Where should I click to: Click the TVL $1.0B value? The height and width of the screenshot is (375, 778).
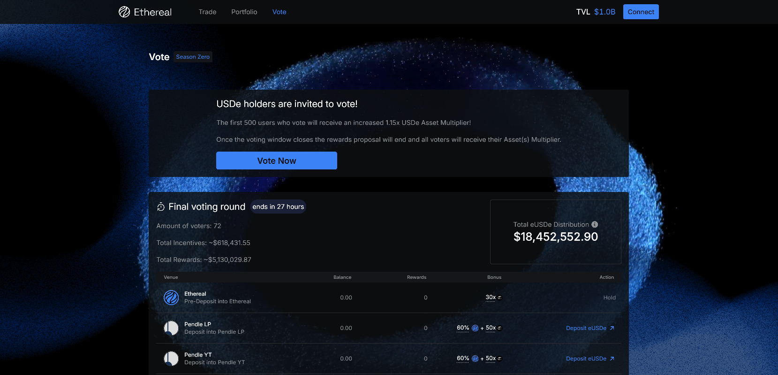click(604, 12)
